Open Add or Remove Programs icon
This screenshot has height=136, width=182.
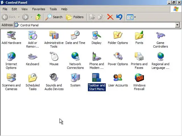32,35
